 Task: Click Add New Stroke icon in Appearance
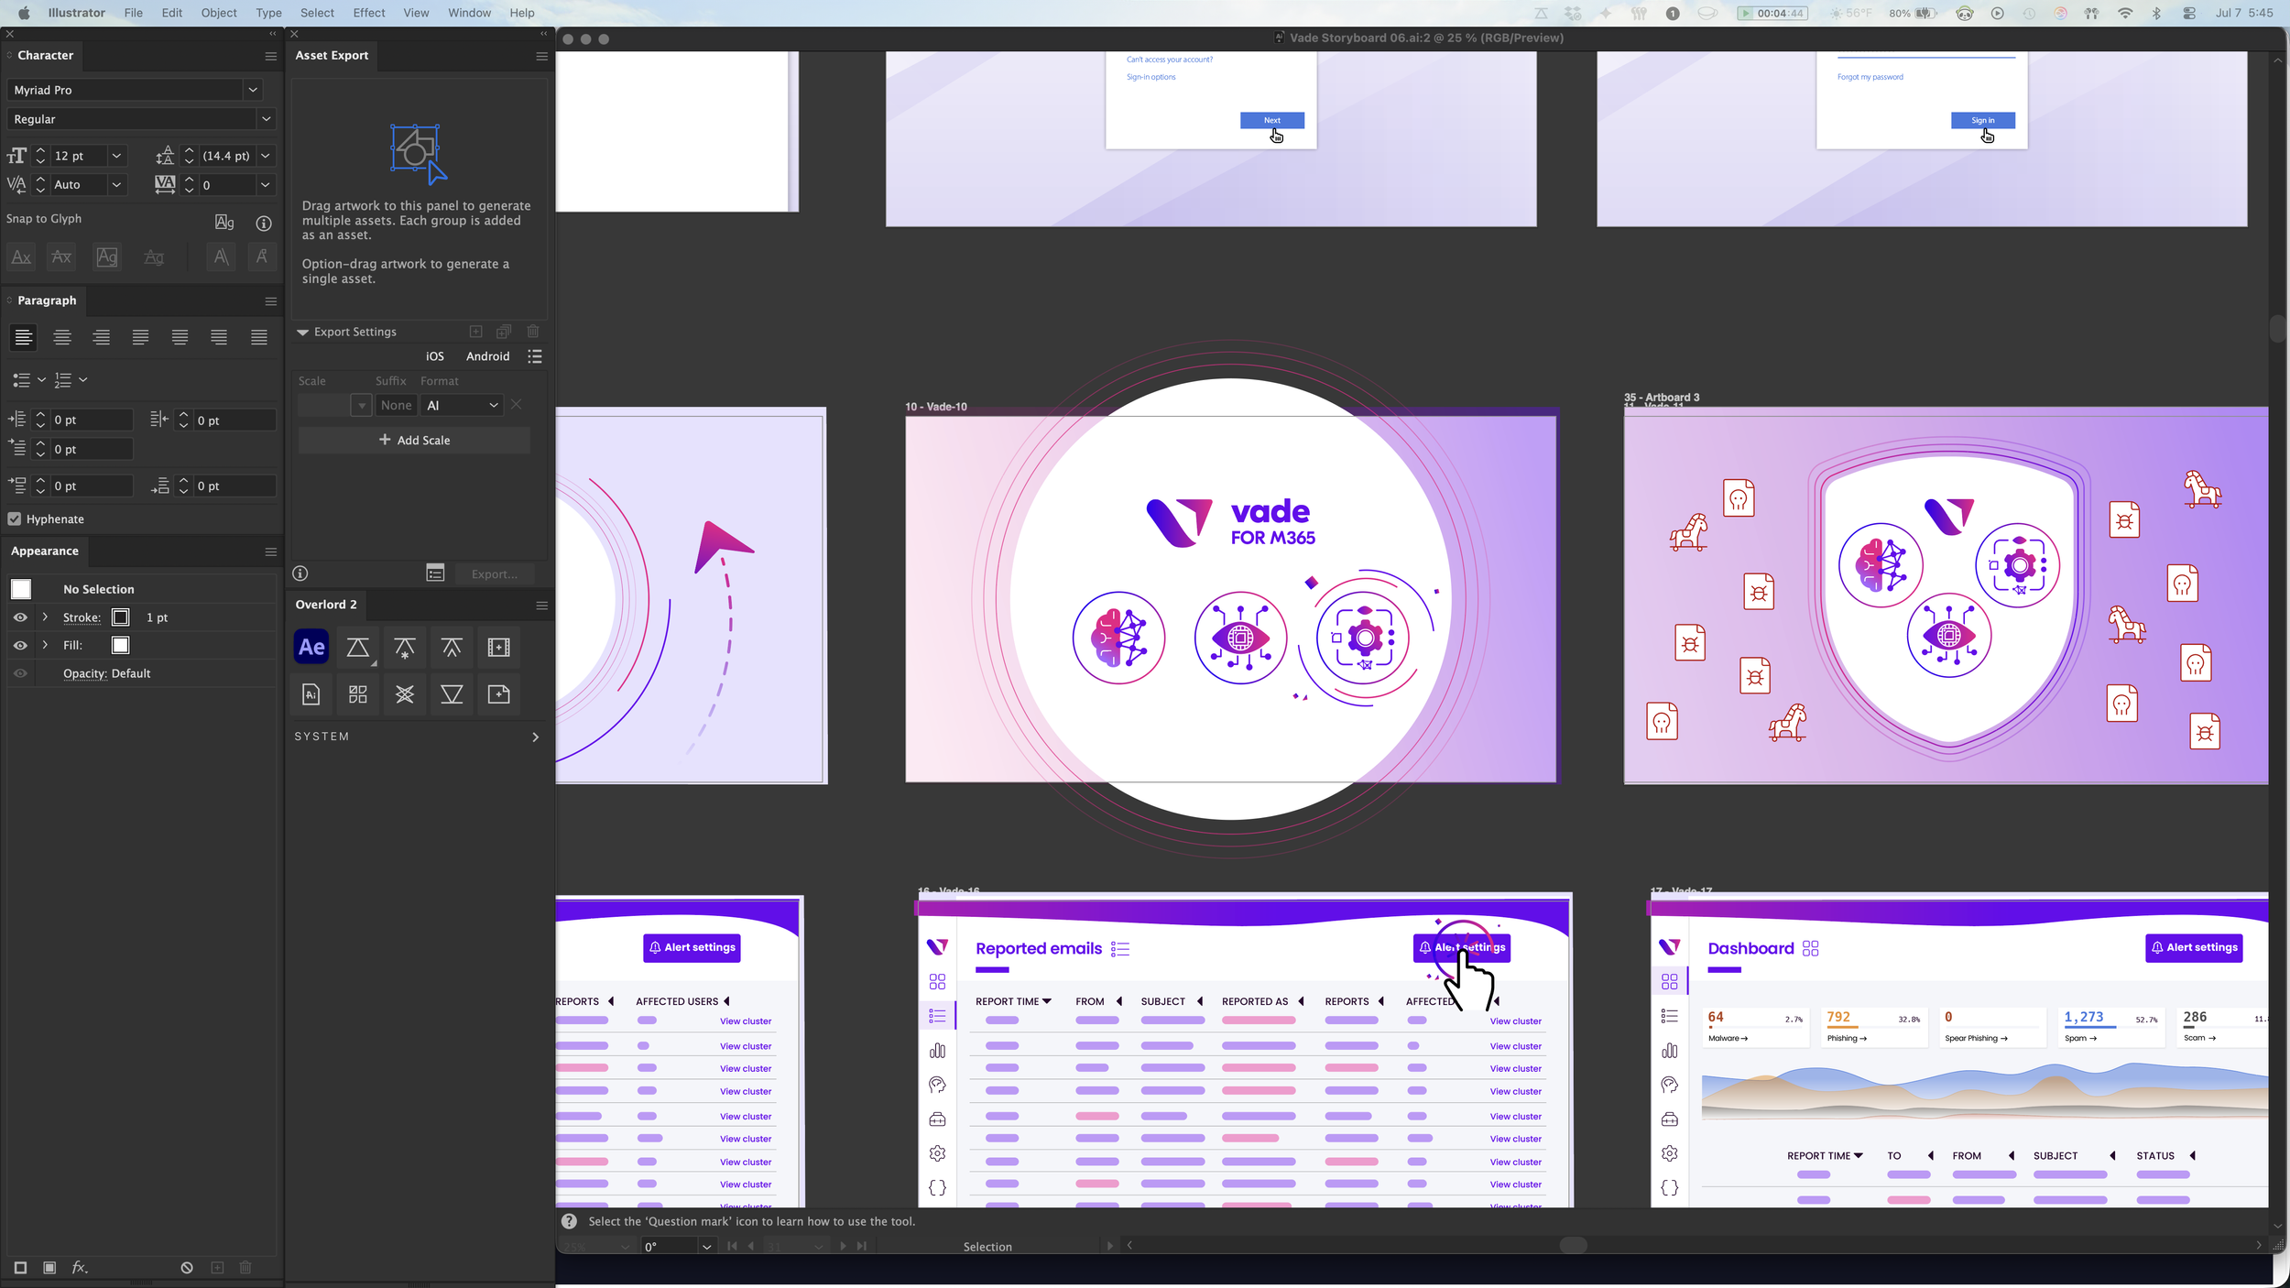click(20, 1268)
